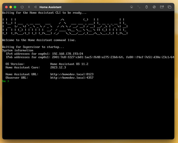This screenshot has width=178, height=143.
Task: Click the IPv4 address 192.168.178.193/24
Action: [68, 54]
